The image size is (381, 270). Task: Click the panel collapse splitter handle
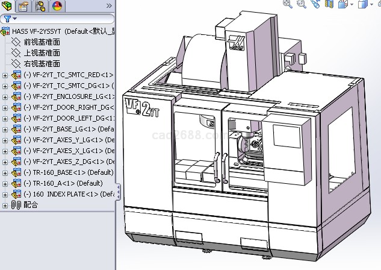pos(118,192)
